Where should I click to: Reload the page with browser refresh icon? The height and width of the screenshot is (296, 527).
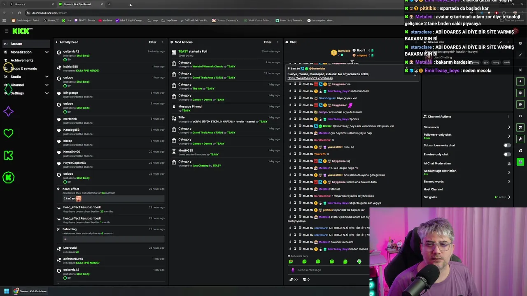pyautogui.click(x=19, y=13)
